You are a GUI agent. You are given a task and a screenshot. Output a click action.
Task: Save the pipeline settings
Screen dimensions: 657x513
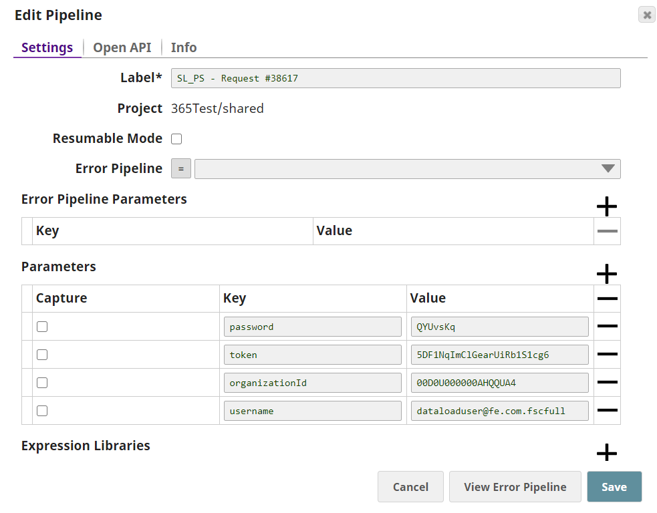click(614, 487)
